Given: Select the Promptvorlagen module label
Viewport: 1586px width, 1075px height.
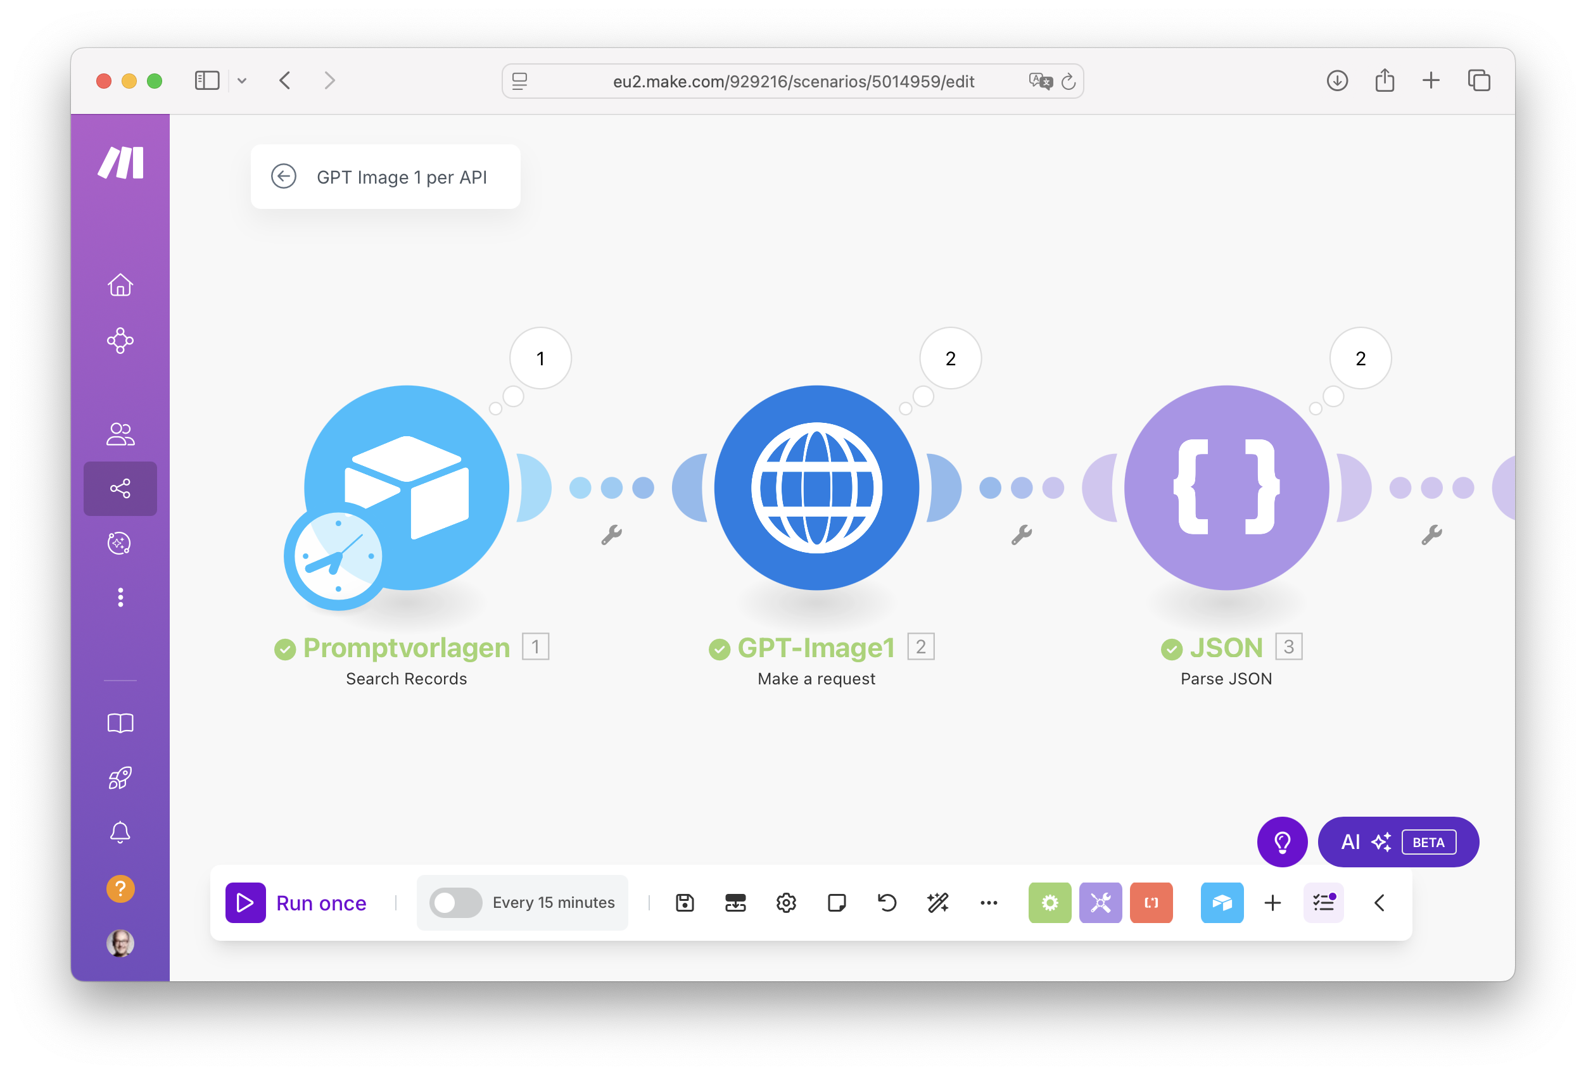Looking at the screenshot, I should [x=407, y=648].
